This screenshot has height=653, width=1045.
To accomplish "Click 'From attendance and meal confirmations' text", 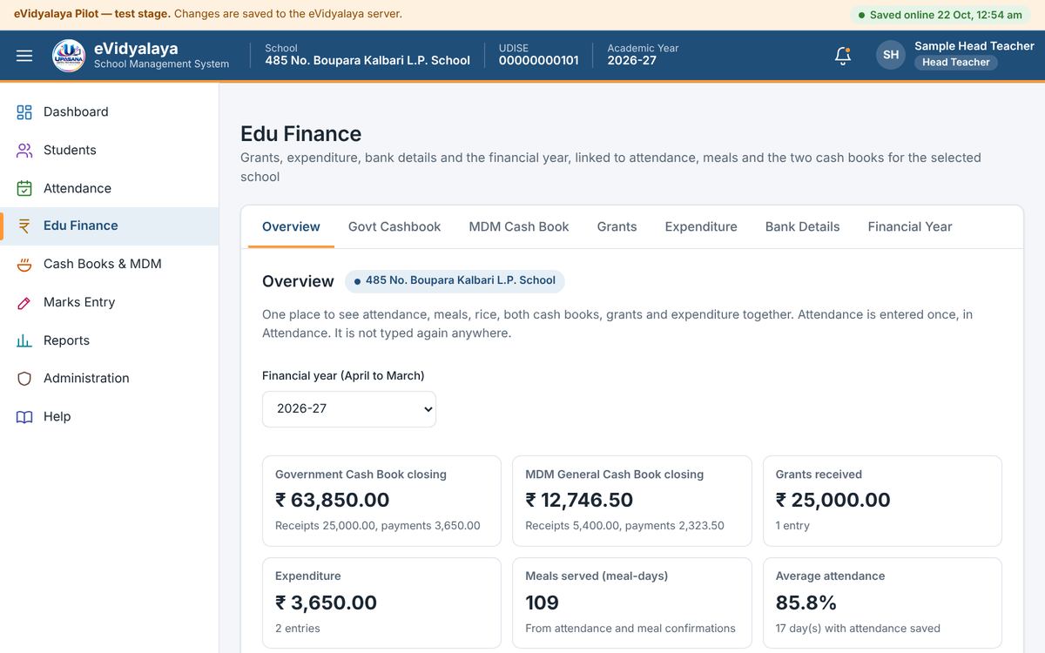I will 630,629.
